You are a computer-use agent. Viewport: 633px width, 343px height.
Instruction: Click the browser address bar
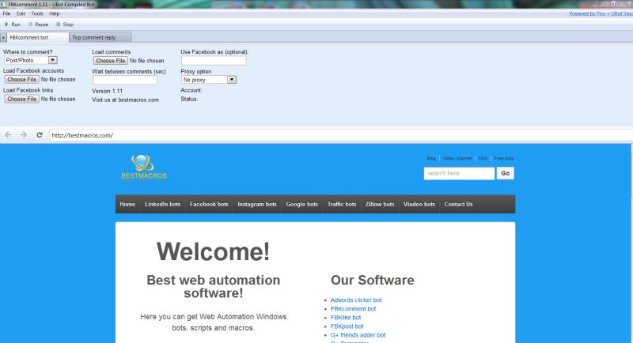point(339,135)
